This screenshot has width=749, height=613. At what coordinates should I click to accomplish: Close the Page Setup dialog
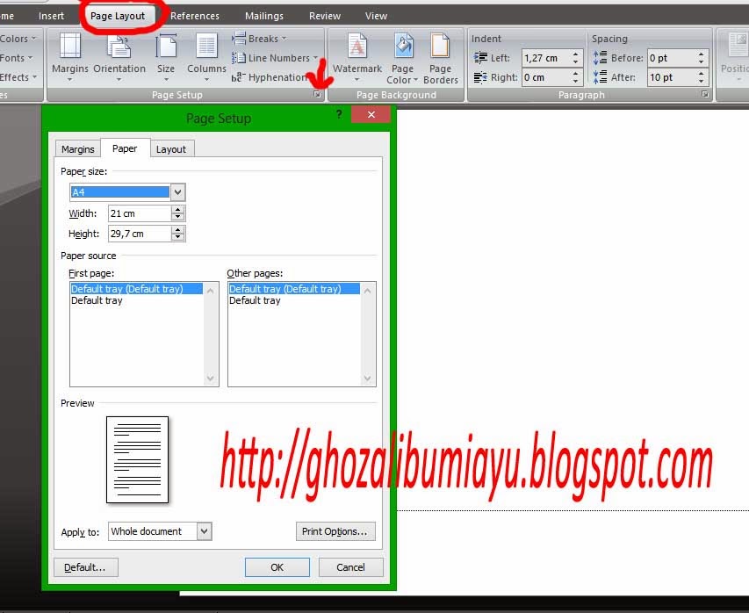pos(371,114)
